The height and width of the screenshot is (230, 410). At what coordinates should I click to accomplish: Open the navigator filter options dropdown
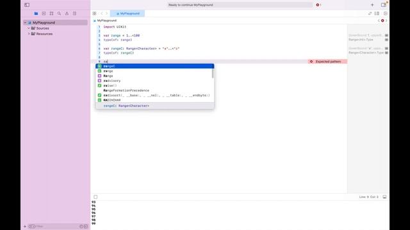click(x=32, y=226)
